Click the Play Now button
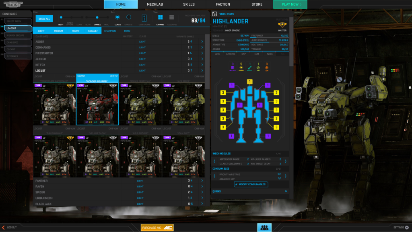The image size is (412, 232). point(290,4)
